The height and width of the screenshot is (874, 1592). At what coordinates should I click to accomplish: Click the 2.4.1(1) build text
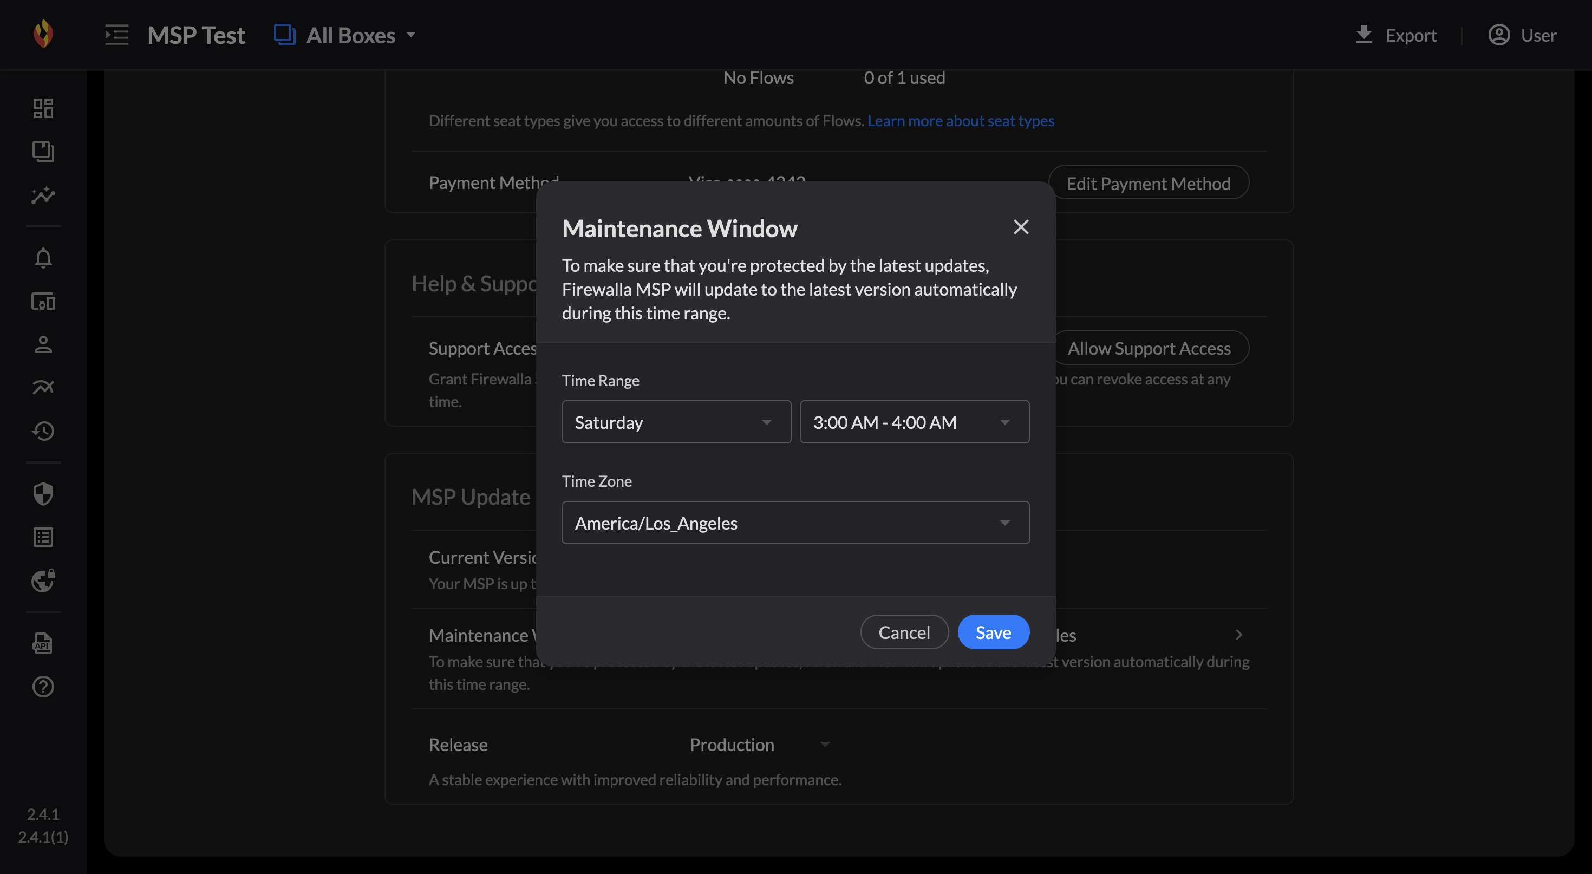[x=43, y=837]
